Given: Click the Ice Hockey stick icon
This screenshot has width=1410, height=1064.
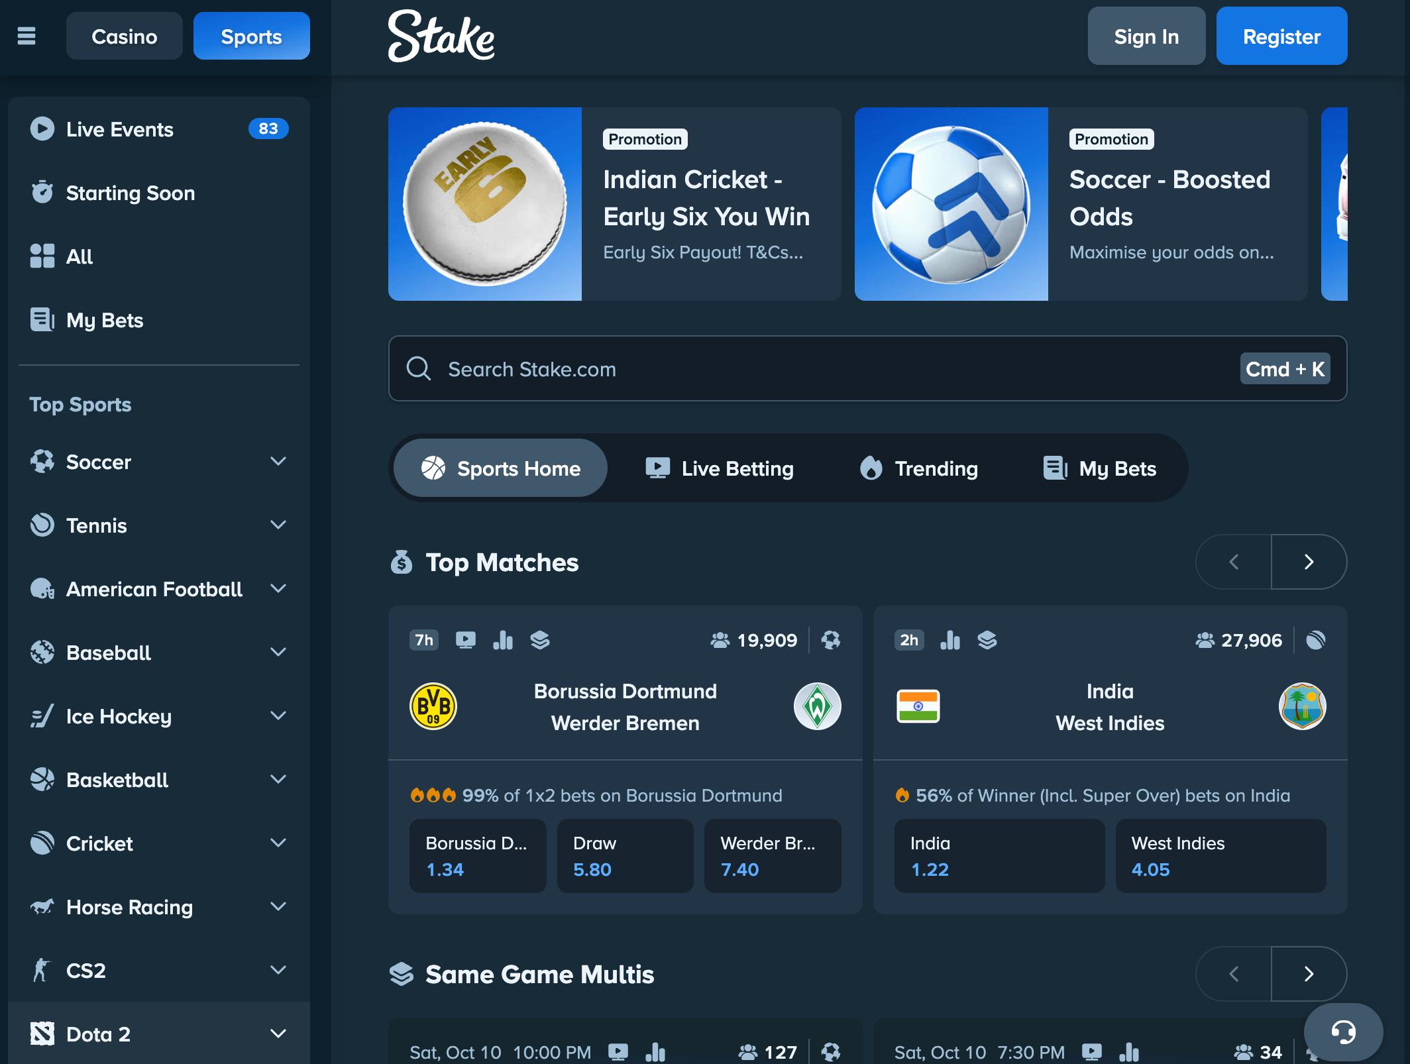Looking at the screenshot, I should (x=42, y=716).
